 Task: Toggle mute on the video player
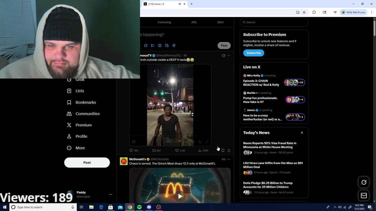pyautogui.click(x=186, y=142)
